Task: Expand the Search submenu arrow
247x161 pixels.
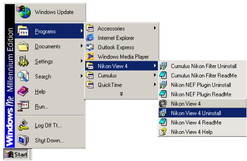Action: click(82, 76)
